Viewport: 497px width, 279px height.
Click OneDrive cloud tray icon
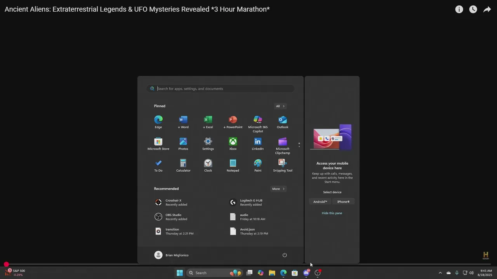coord(448,273)
